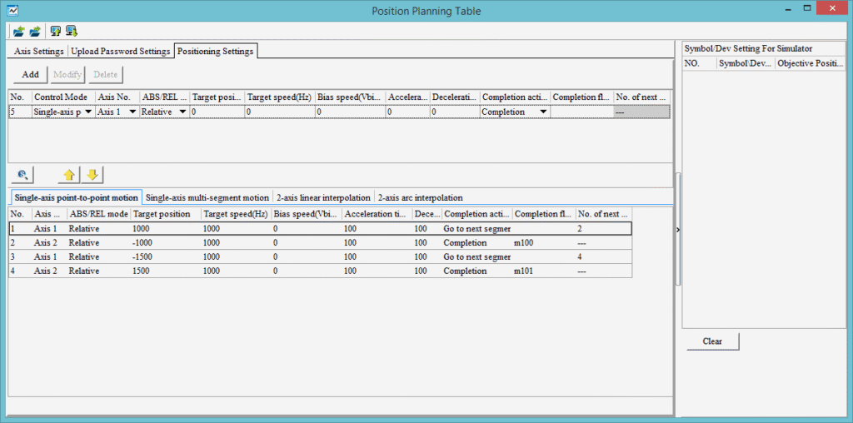Viewport: 853px width, 423px height.
Task: Click the Target speed(Hz) field in row 5
Action: 278,112
